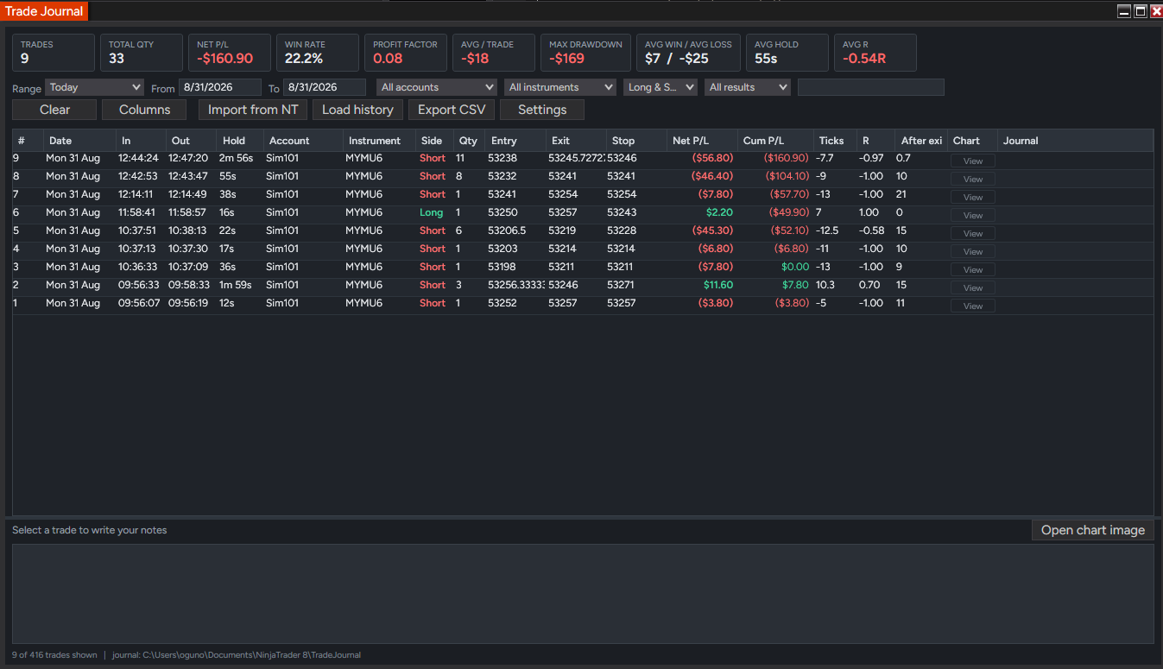Sort by the # column header
1163x669 pixels.
point(28,141)
